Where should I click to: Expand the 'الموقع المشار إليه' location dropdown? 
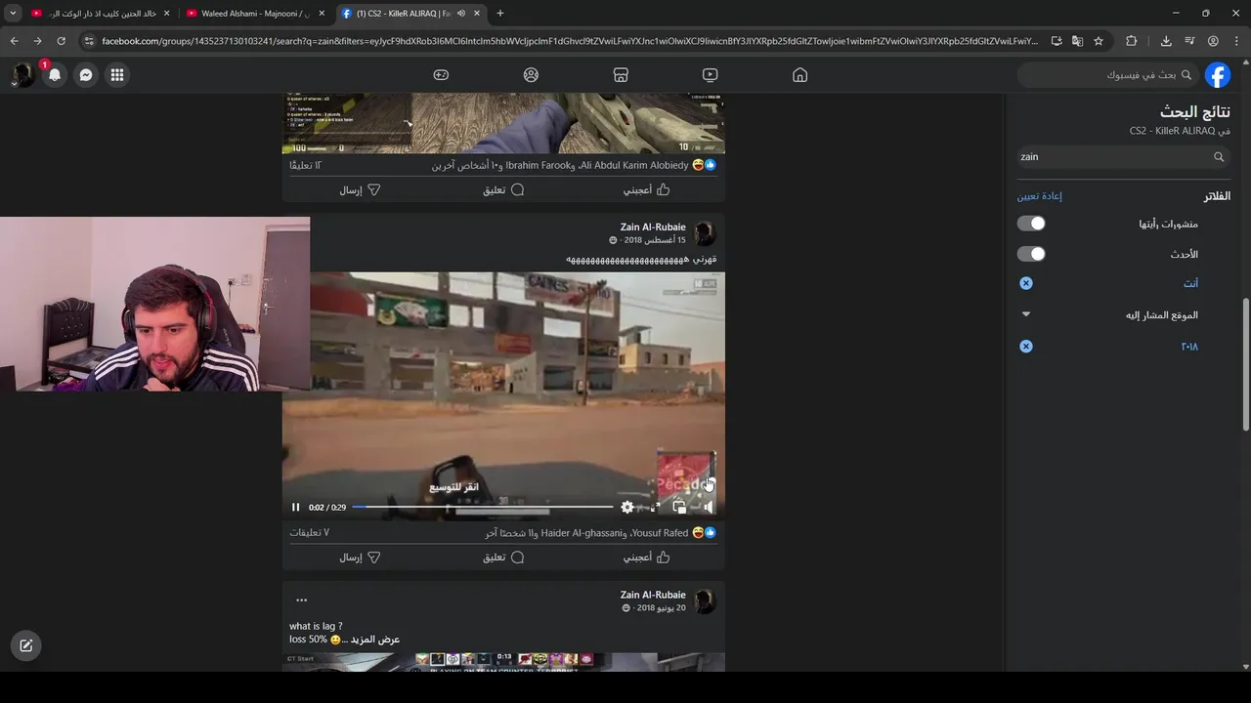click(x=1026, y=314)
